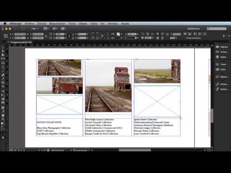
Task: Select the Scissors tool
Action: tap(3, 91)
